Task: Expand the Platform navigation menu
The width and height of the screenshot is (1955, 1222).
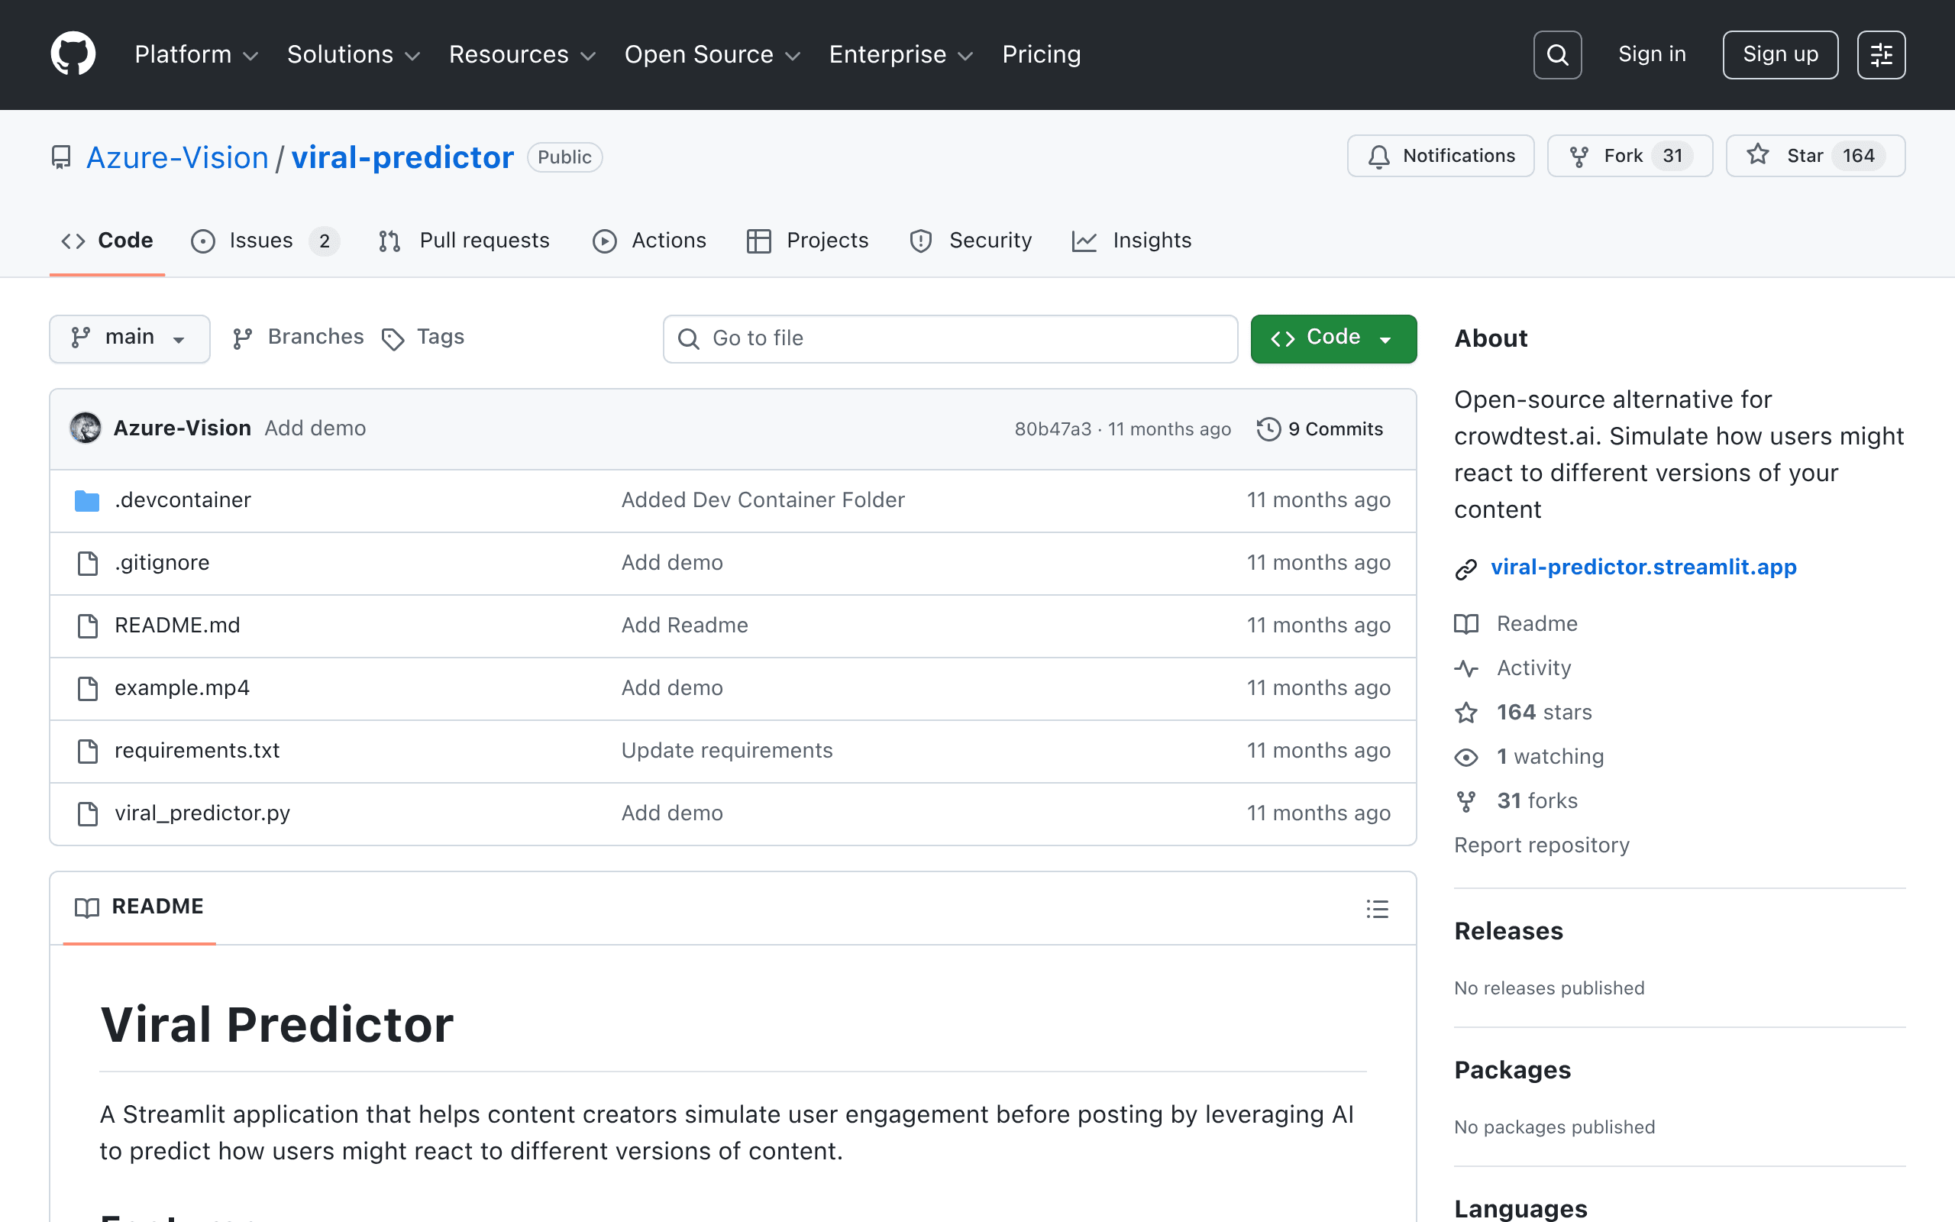Action: coord(196,54)
